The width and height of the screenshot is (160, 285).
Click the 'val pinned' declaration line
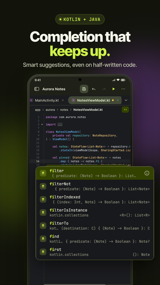(87, 158)
